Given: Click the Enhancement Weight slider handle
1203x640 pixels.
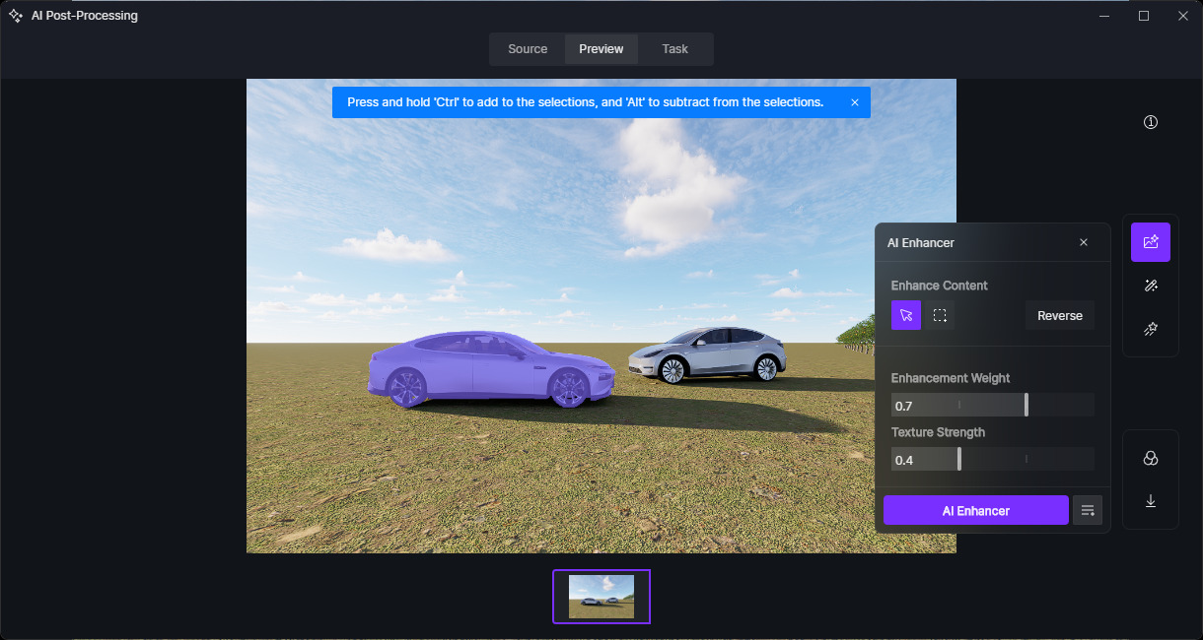Looking at the screenshot, I should click(1026, 405).
